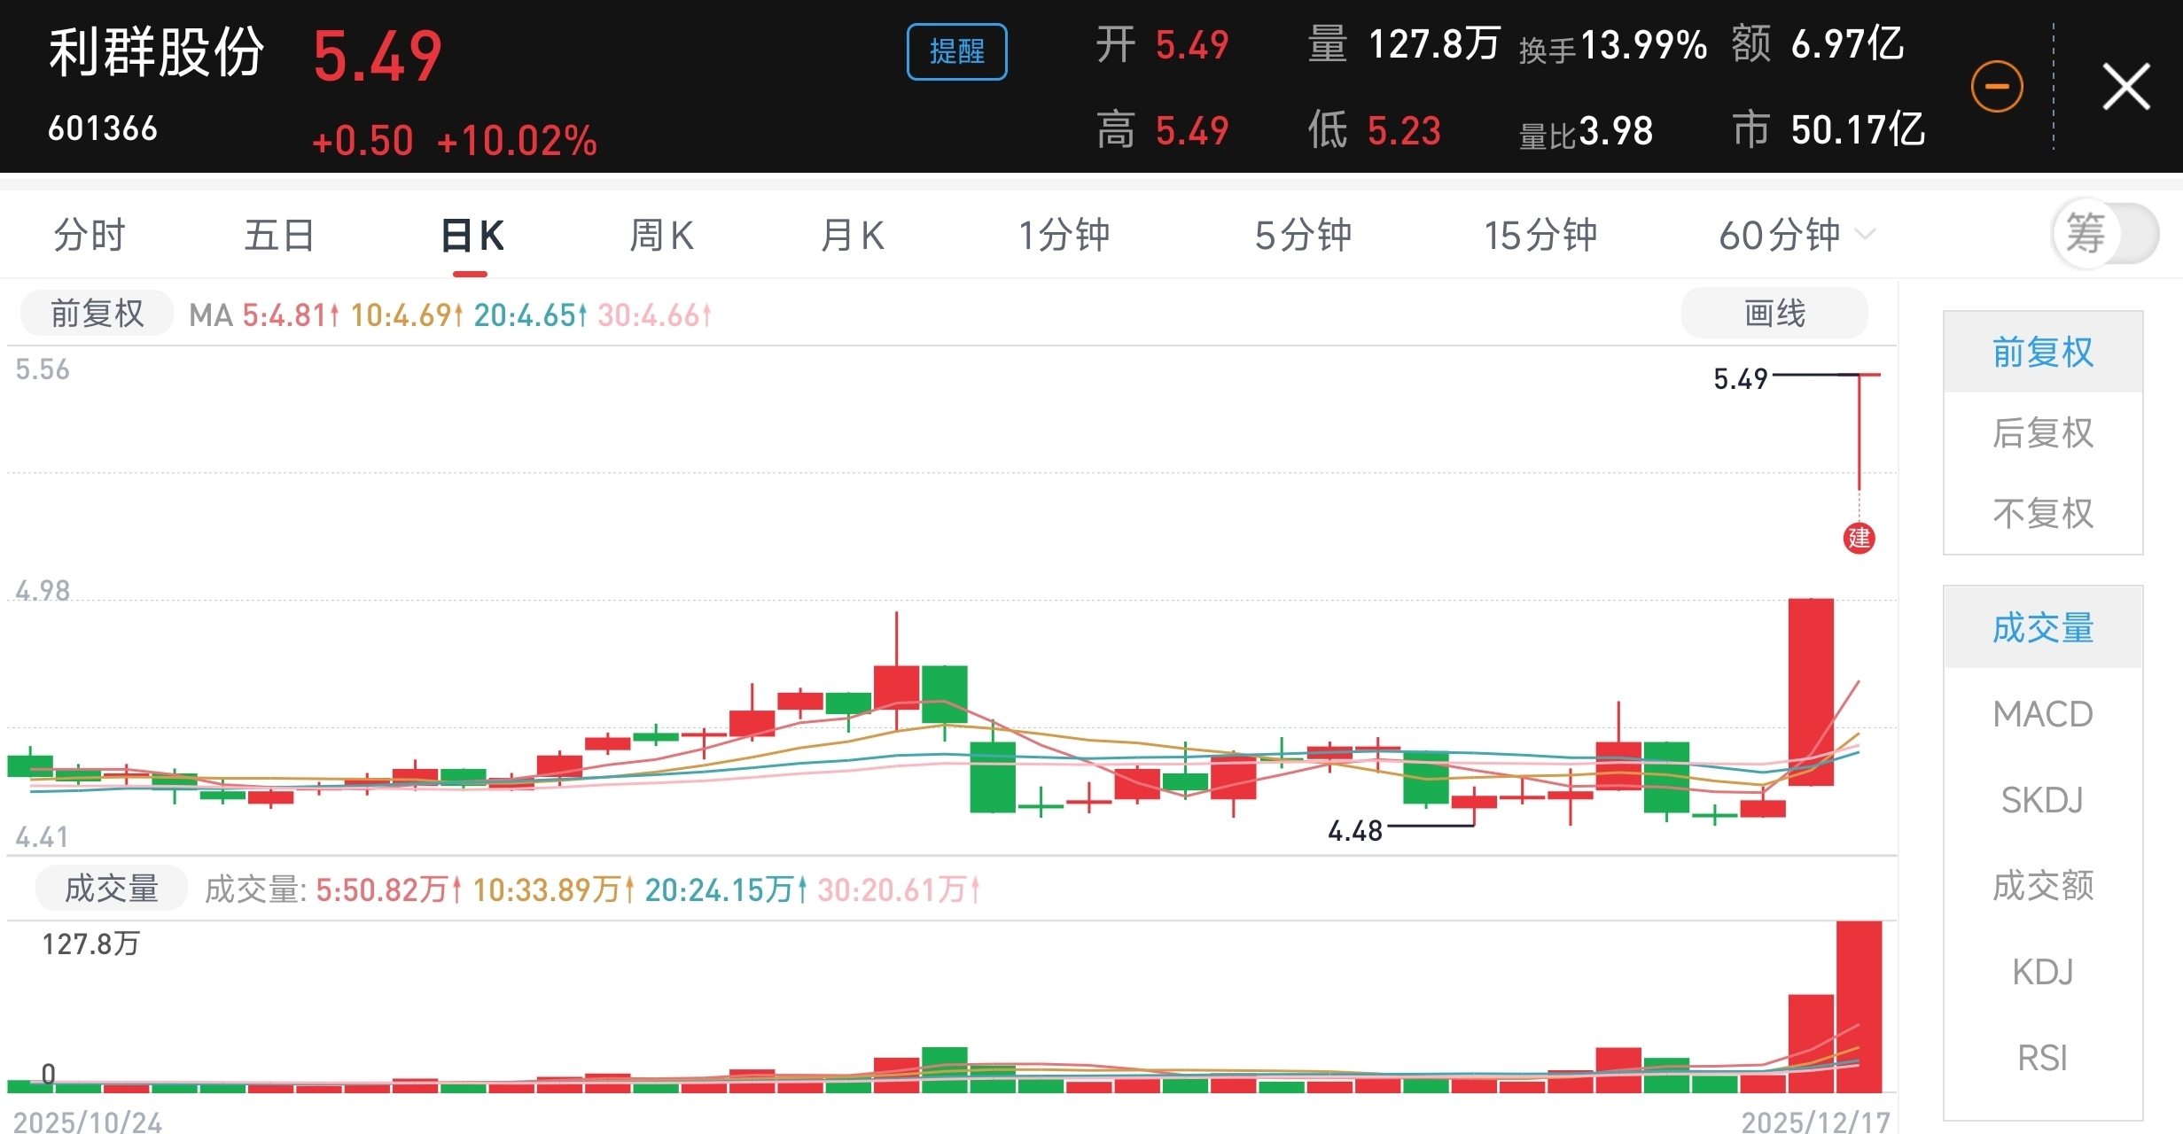Open the 成交量 indicator selector label
Screen dimensions: 2183x1134
click(112, 889)
